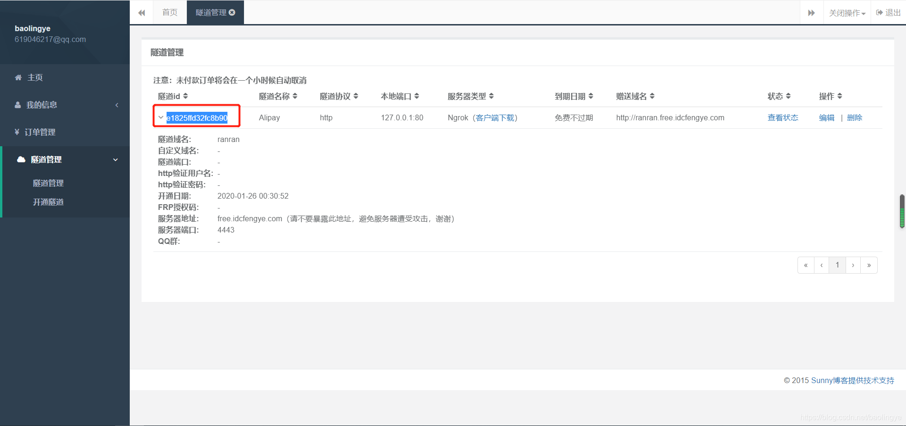Toggle sorting on the 隧道名称 column
Screen dimensions: 906x426
tap(295, 96)
